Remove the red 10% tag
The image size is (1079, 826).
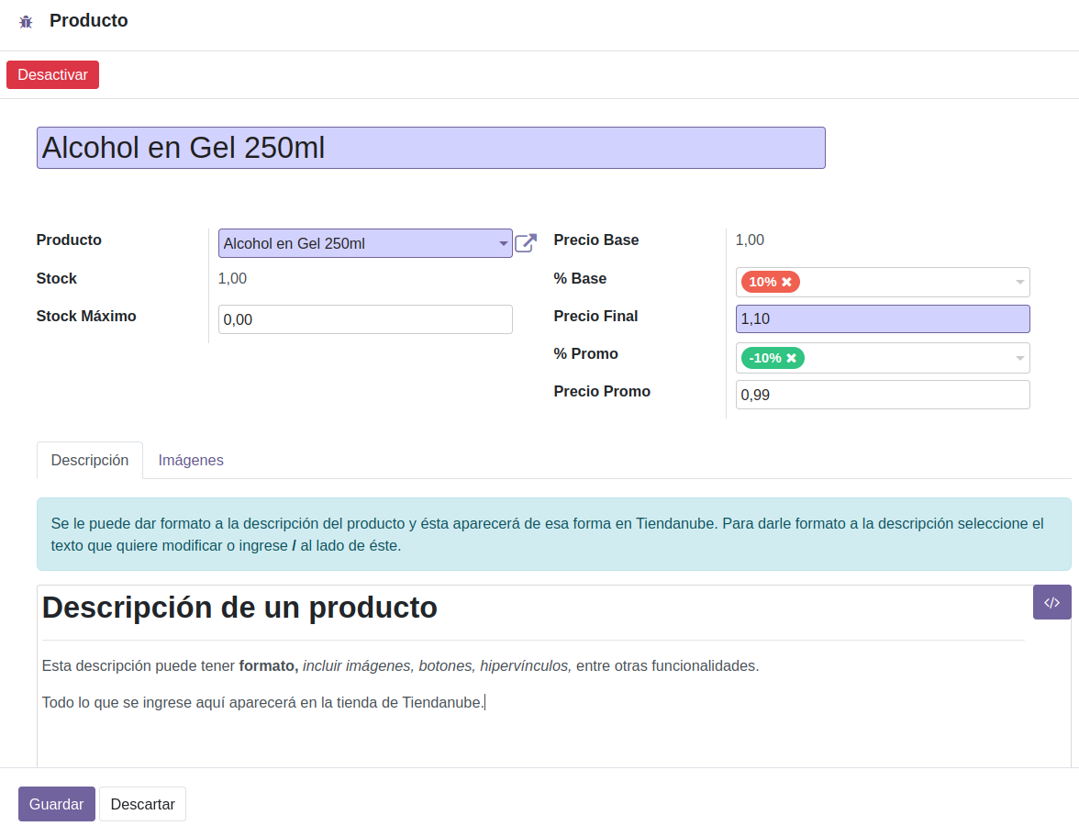(x=786, y=282)
